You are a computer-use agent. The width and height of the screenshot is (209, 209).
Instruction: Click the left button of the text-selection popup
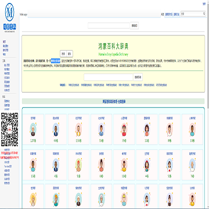coord(63,53)
